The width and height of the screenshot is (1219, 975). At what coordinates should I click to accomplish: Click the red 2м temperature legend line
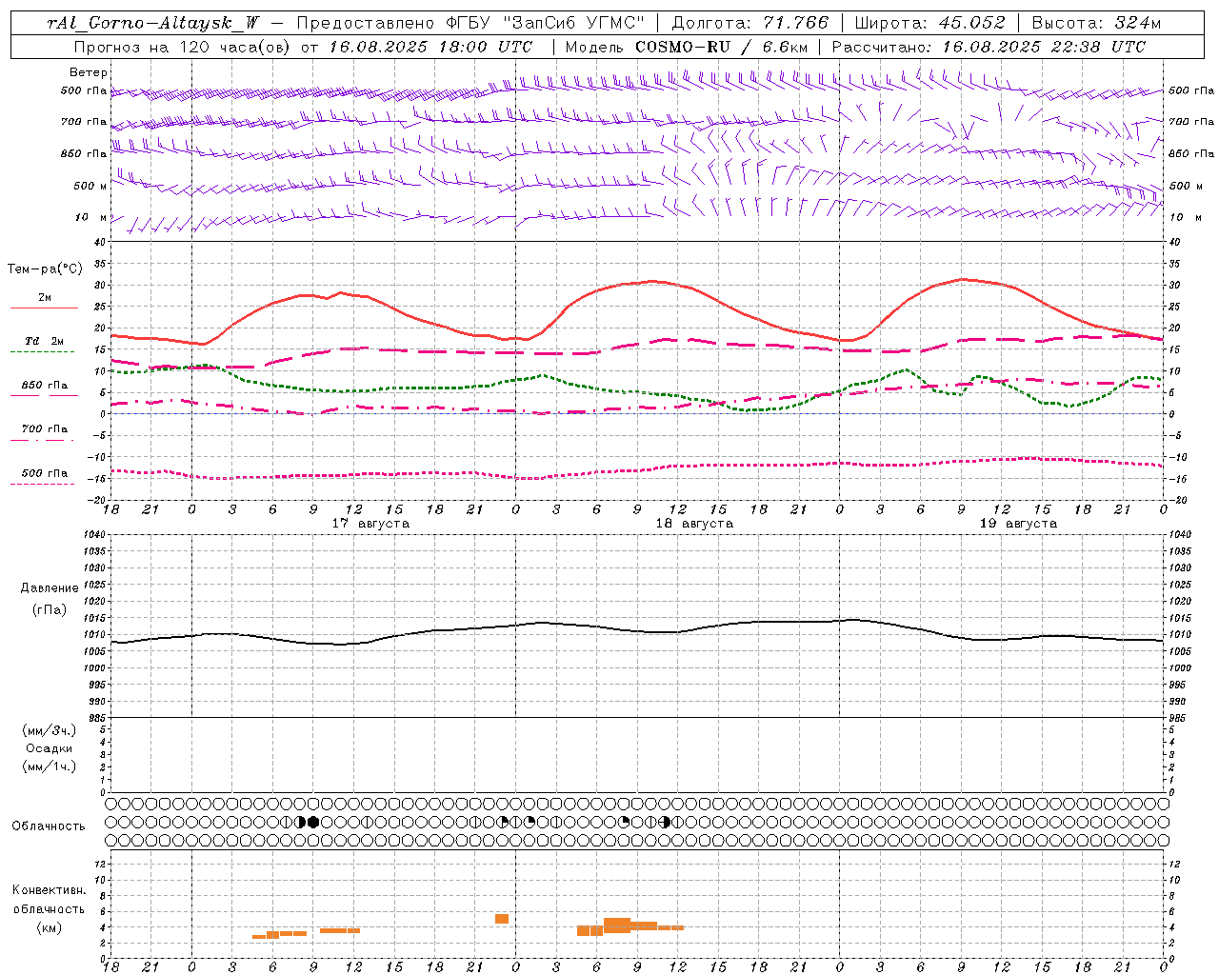pyautogui.click(x=44, y=308)
